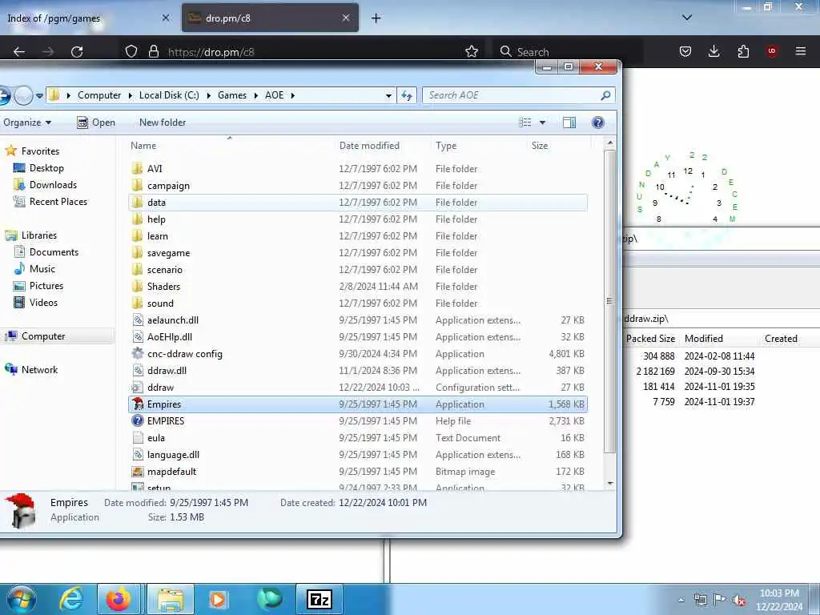Open the Shaders folder icon

tap(138, 286)
